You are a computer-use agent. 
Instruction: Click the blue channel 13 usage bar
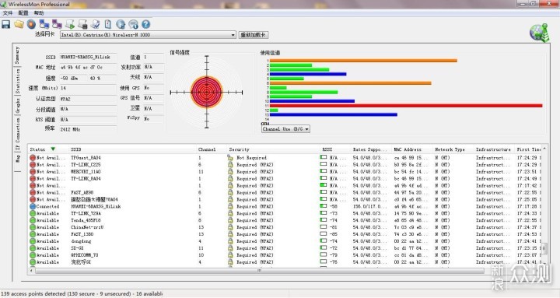tap(333, 114)
